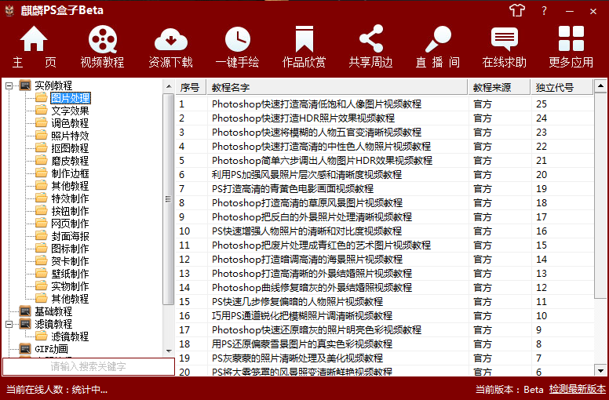Collapse the 滤镜教程 tree node

9,324
